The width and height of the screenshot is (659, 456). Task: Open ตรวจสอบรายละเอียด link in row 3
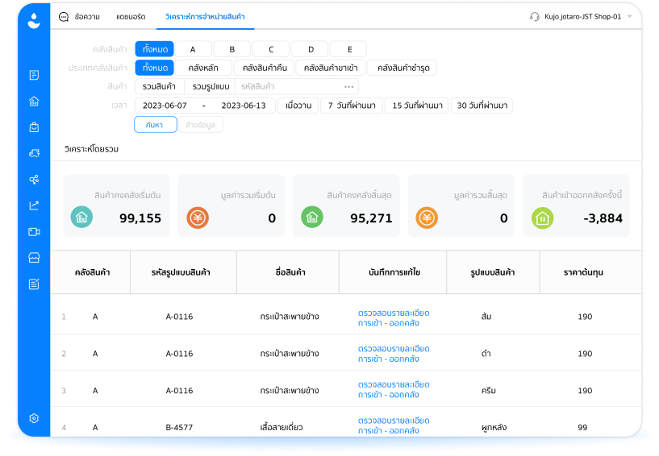[x=394, y=390]
